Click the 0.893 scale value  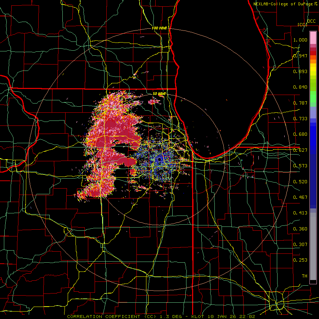coord(300,71)
